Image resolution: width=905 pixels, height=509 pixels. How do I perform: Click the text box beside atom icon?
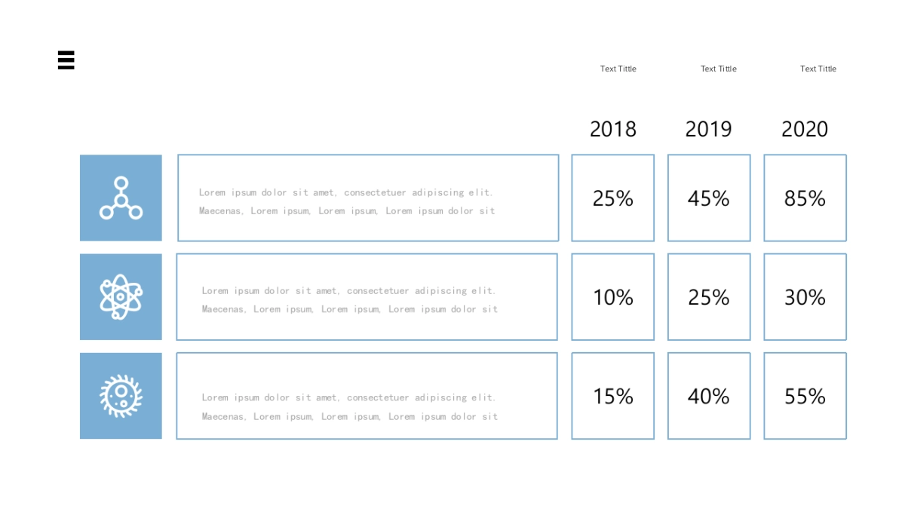[367, 297]
